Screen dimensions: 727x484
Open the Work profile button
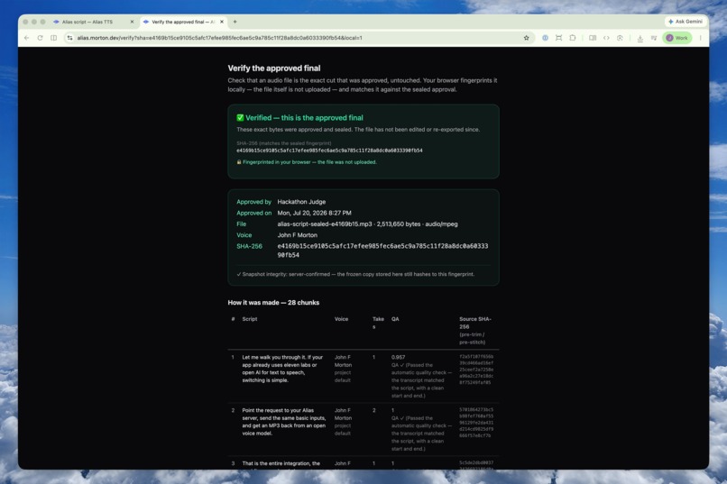pyautogui.click(x=677, y=38)
